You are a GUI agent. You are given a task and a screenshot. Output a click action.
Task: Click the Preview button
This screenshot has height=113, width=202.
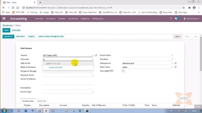pos(20,36)
